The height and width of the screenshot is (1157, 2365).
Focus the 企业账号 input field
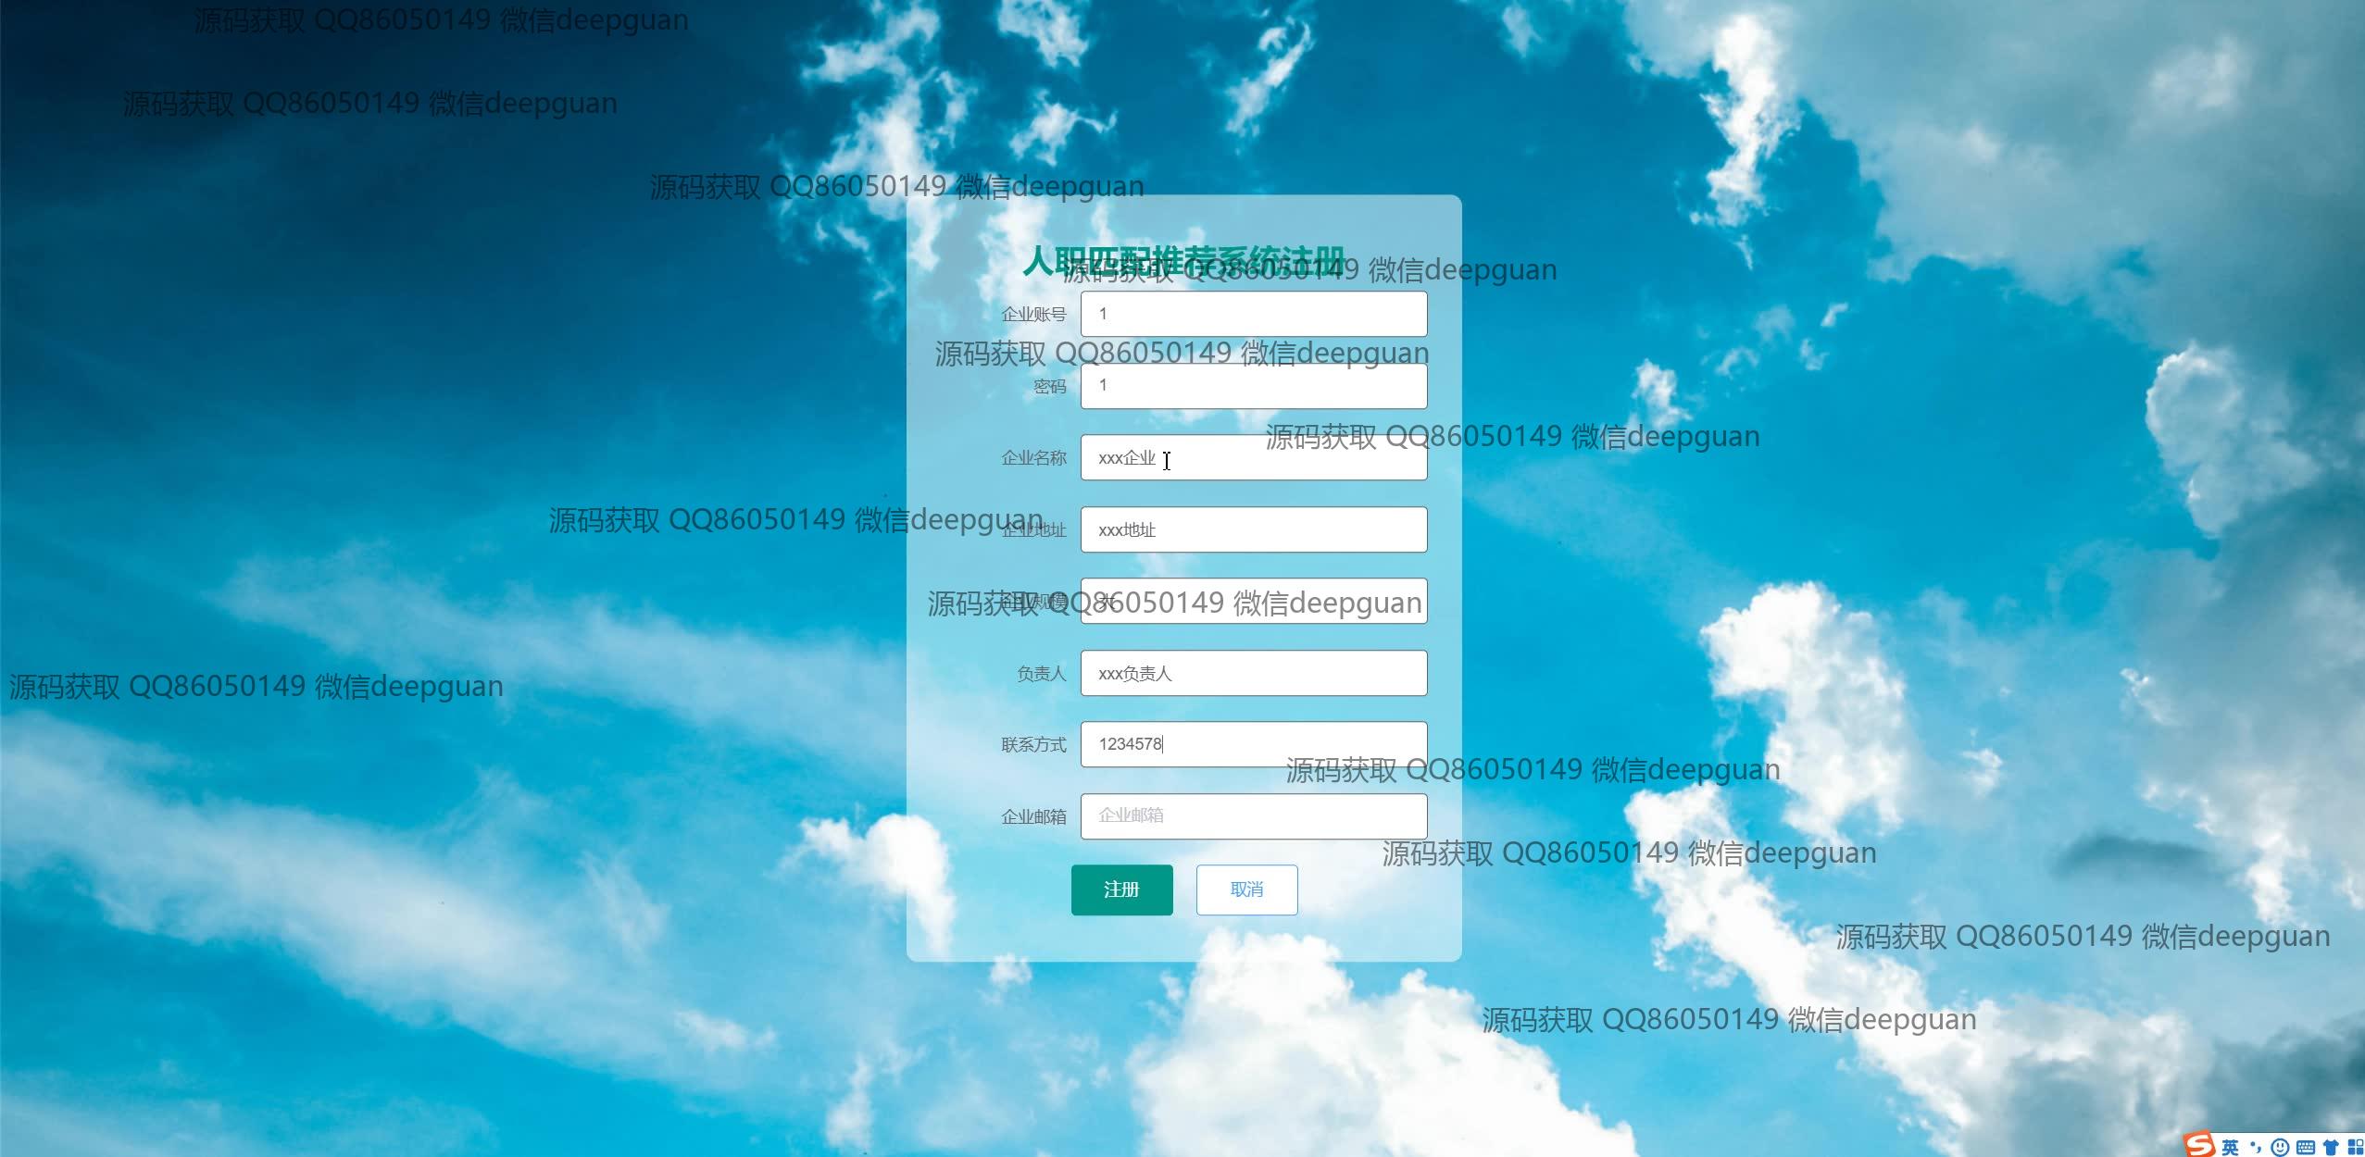[x=1253, y=314]
